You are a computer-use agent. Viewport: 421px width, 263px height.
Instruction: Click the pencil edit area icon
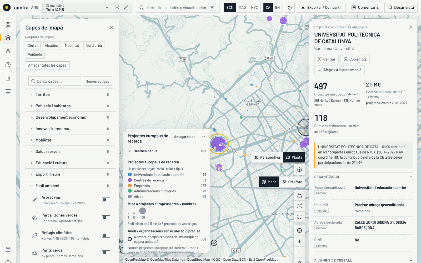pos(126,8)
